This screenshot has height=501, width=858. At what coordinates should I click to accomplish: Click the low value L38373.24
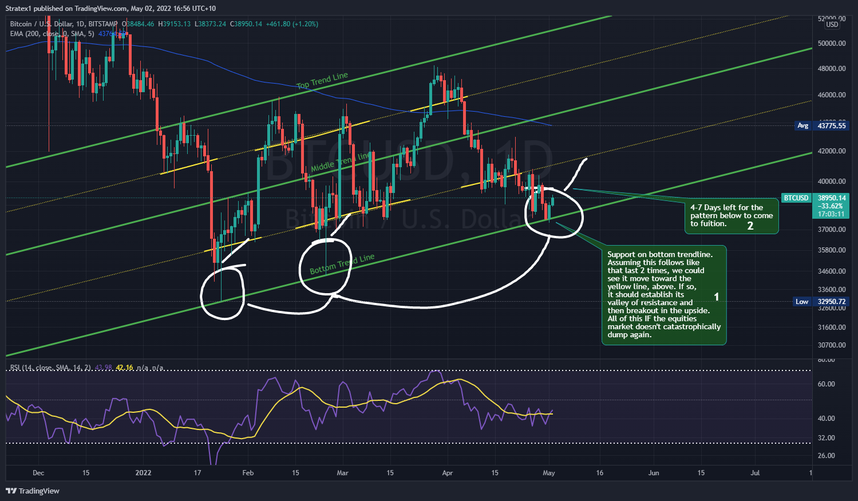(x=211, y=24)
